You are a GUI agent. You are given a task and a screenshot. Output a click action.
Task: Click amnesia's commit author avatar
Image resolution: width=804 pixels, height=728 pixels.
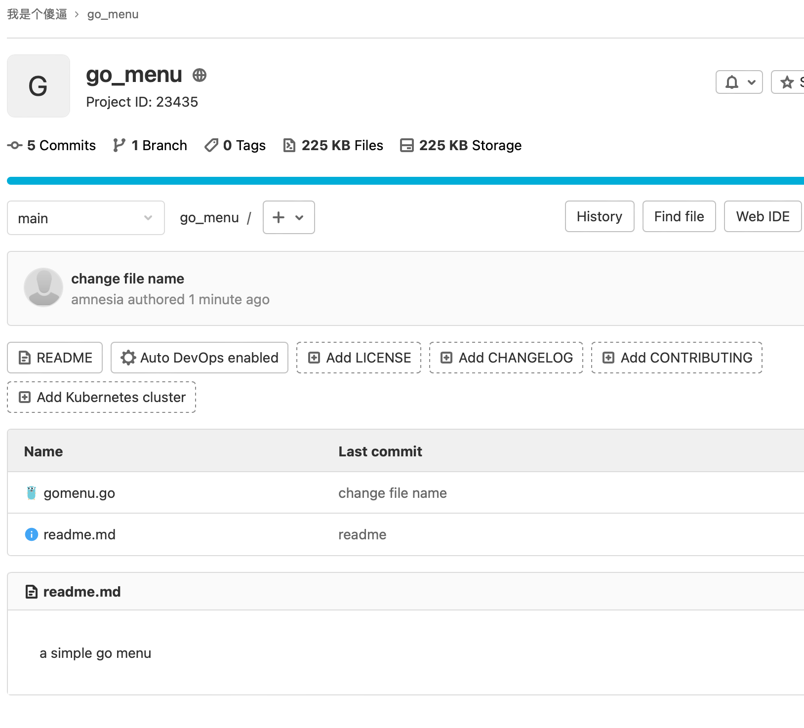coord(43,287)
